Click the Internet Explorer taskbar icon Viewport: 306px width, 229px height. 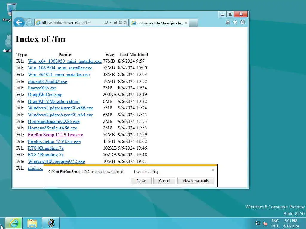pos(14,223)
